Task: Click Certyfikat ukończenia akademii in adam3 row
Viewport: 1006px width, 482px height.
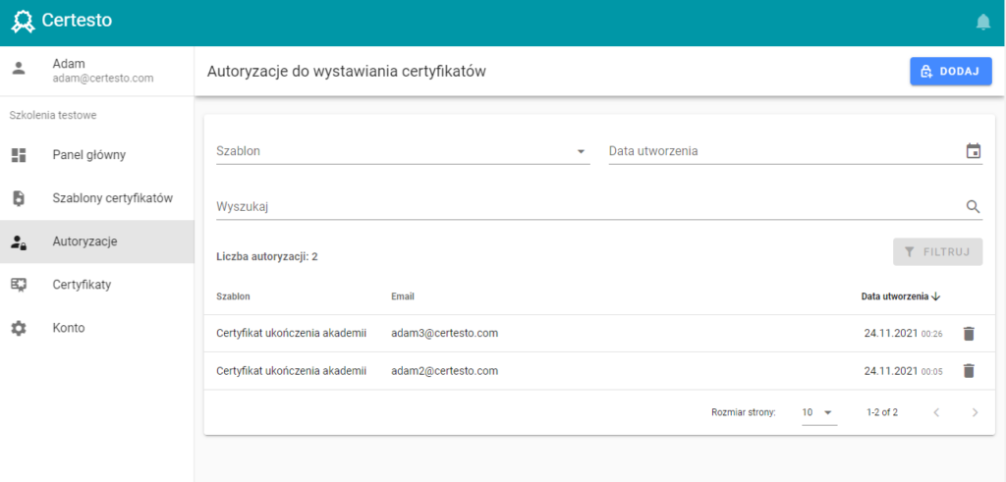Action: (x=291, y=334)
